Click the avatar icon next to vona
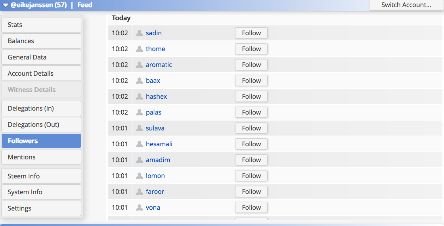The image size is (444, 226). point(140,207)
